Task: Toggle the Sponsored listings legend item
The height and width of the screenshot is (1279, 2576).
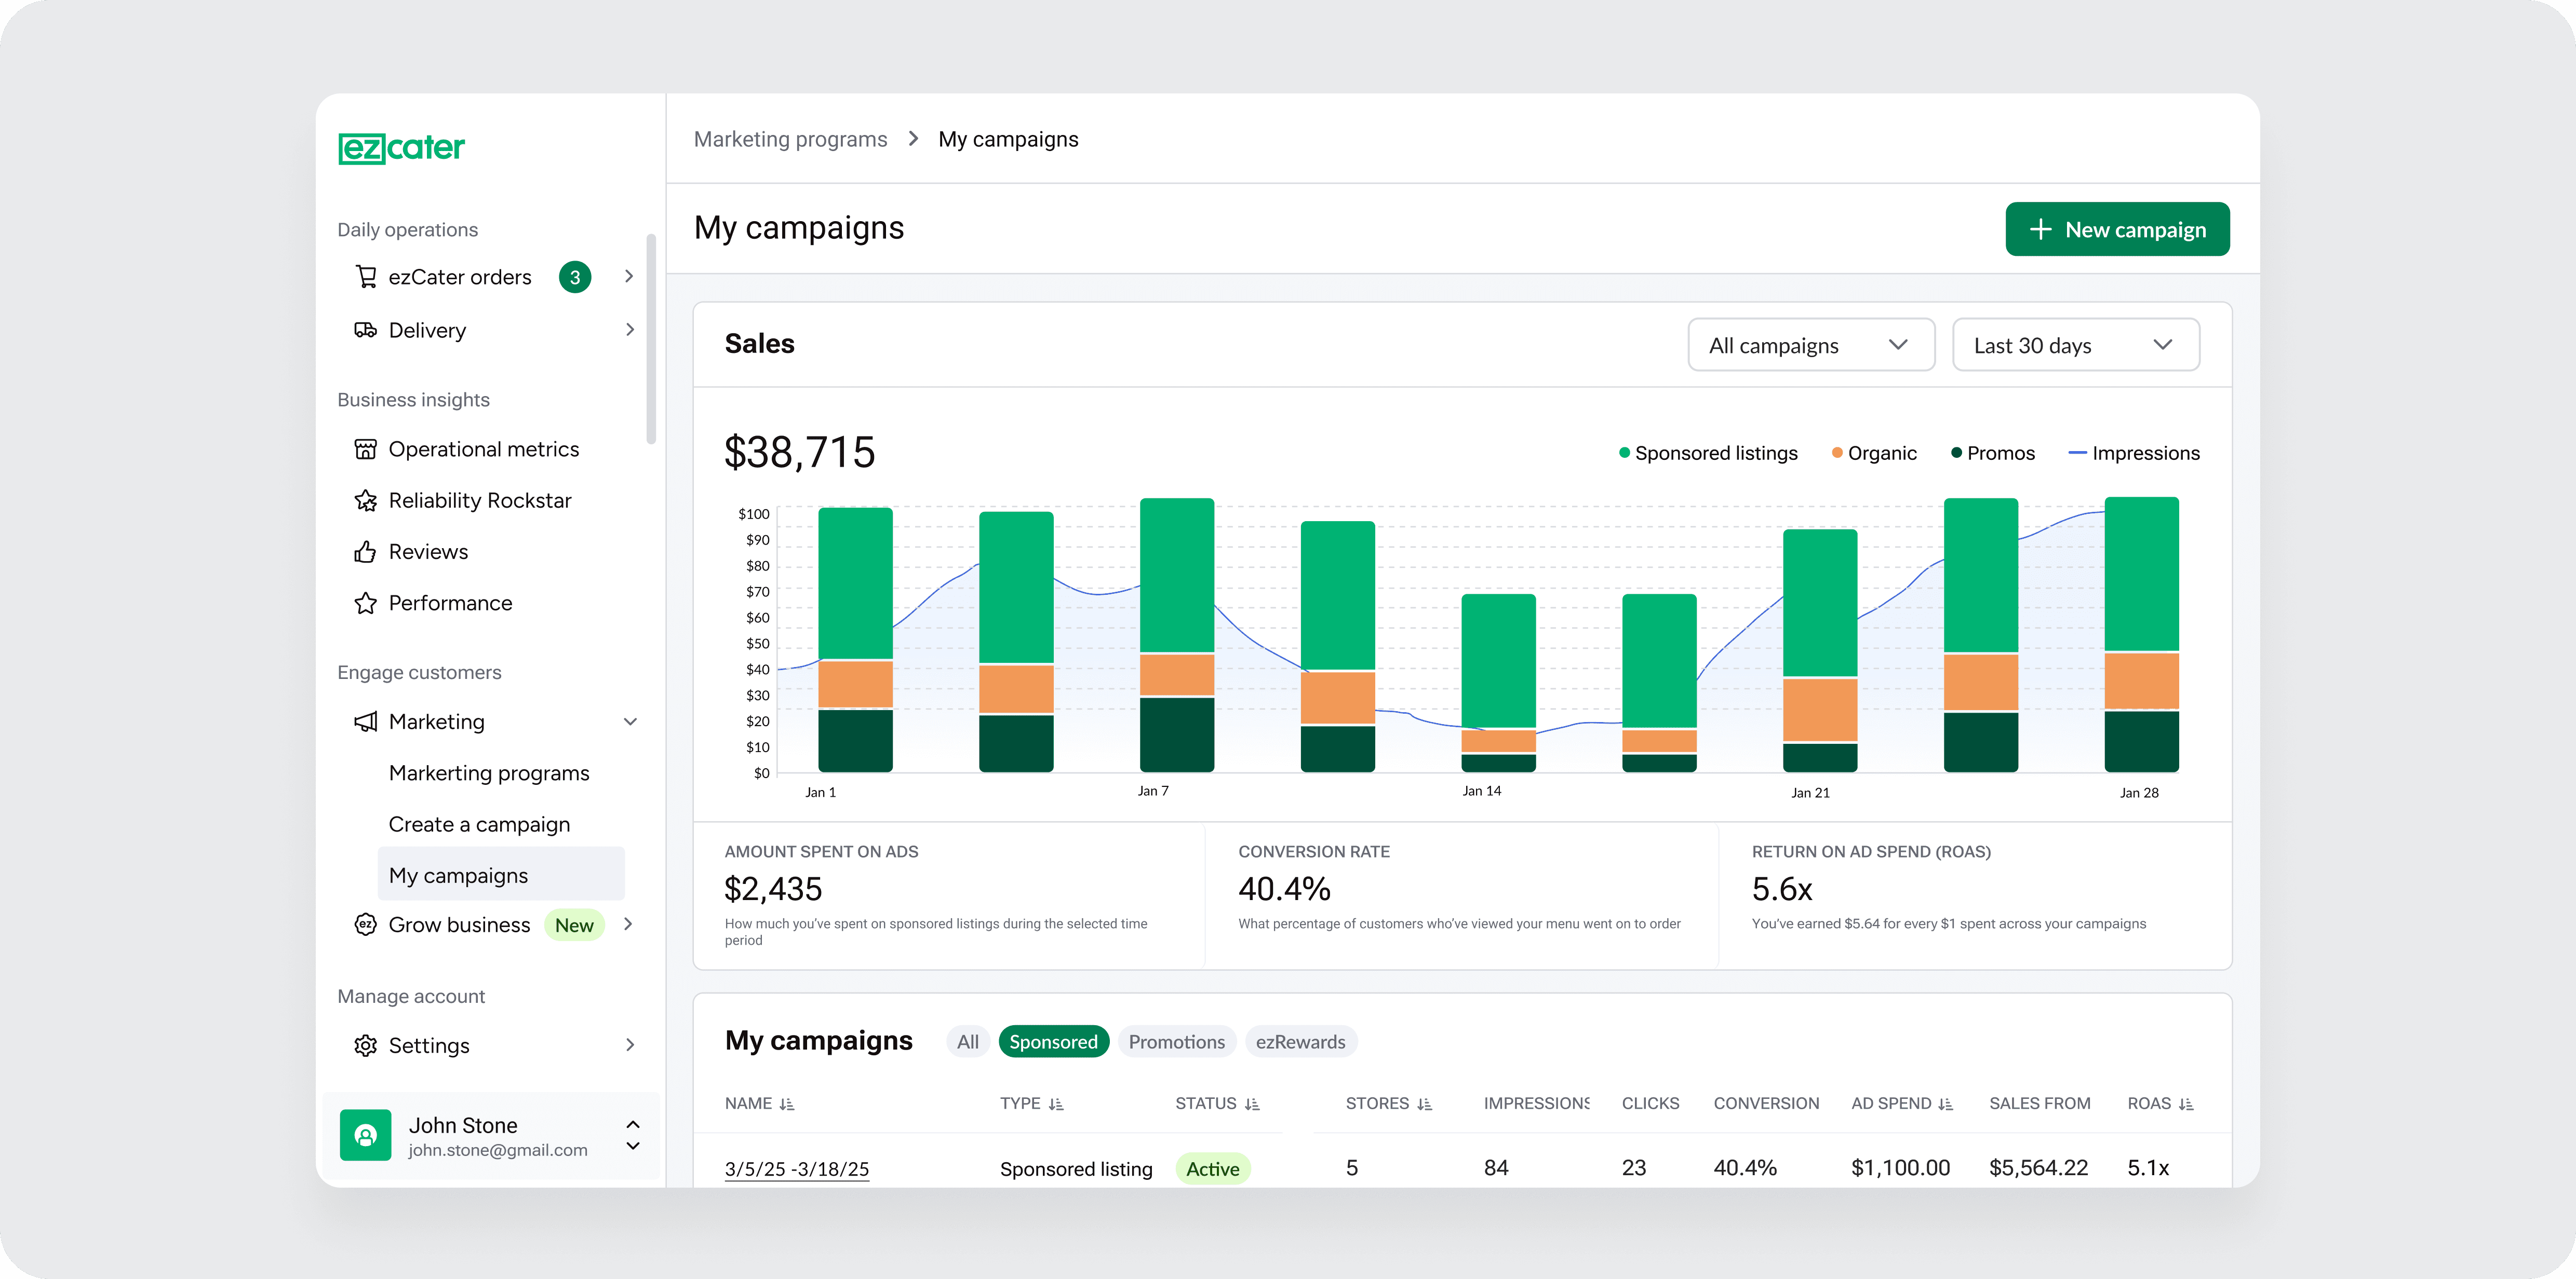Action: pyautogui.click(x=1708, y=454)
